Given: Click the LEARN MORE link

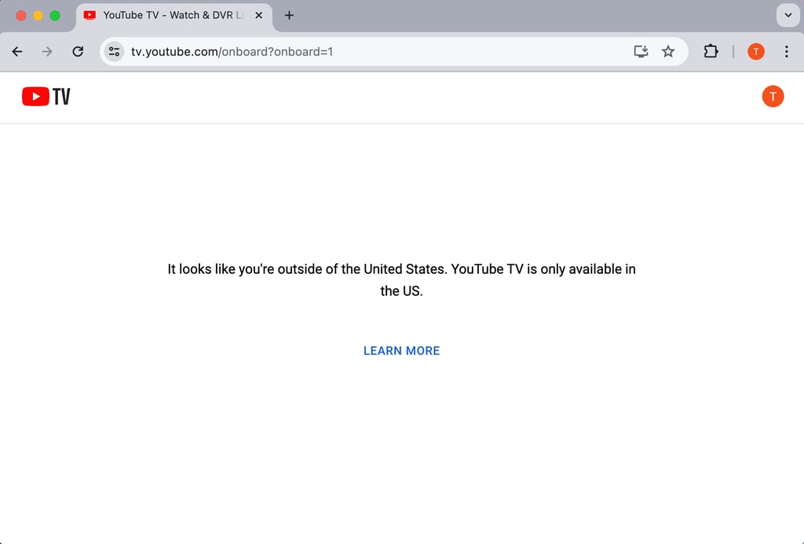Looking at the screenshot, I should pos(401,351).
